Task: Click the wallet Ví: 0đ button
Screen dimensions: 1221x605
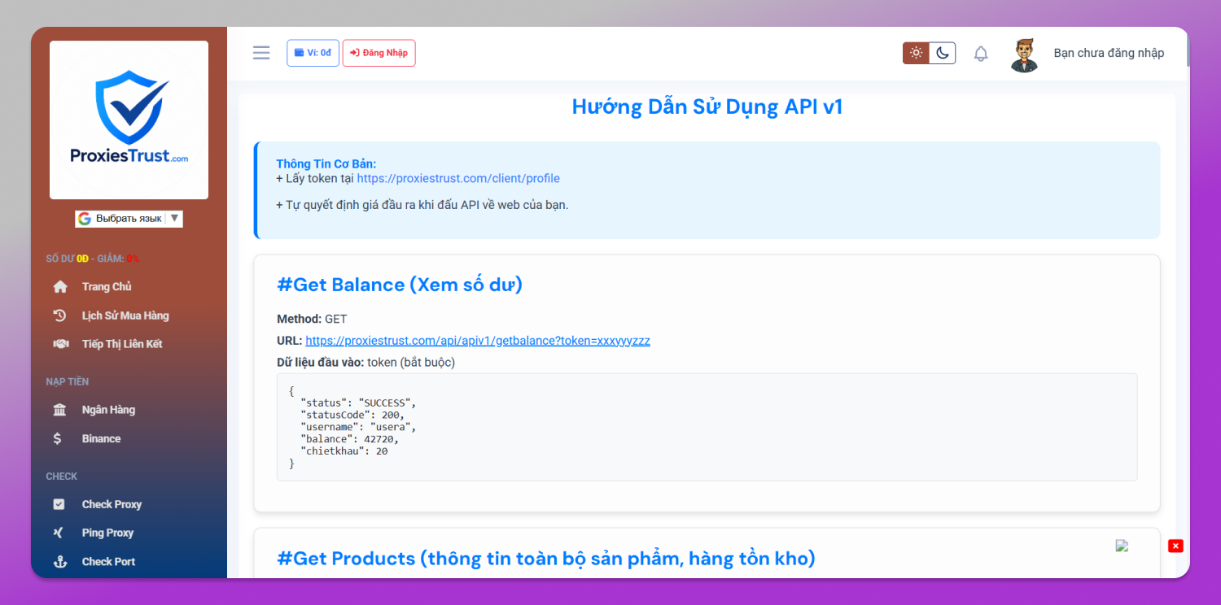Action: click(x=313, y=53)
